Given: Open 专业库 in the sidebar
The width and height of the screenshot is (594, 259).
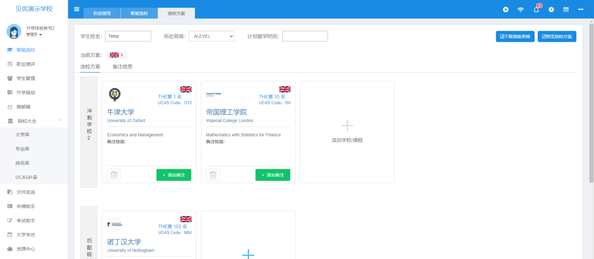Looking at the screenshot, I should click(23, 149).
